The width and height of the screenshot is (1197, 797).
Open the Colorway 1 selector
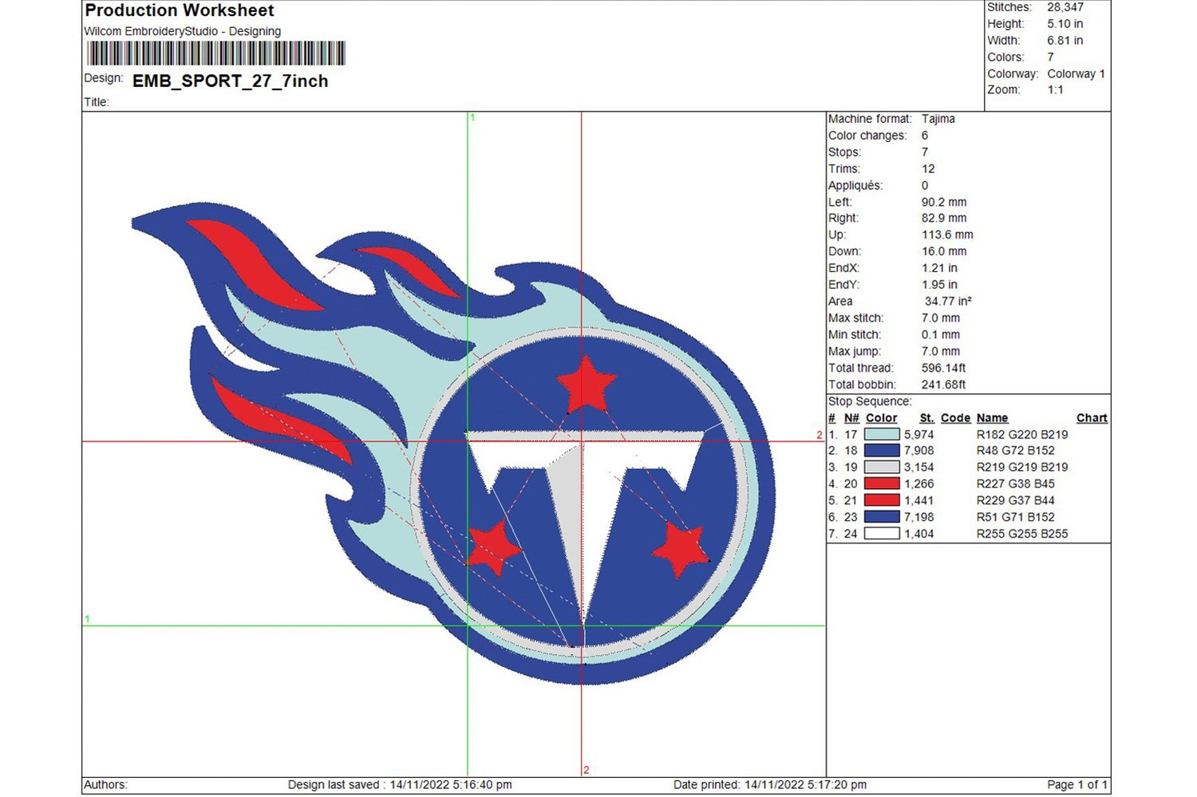pyautogui.click(x=1076, y=73)
